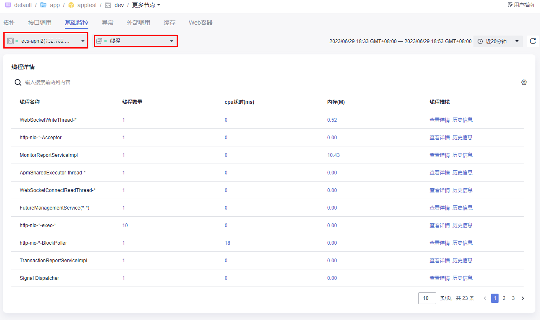540x320 pixels.
Task: Expand the ecs-apm2 instance dropdown
Action: [x=83, y=41]
